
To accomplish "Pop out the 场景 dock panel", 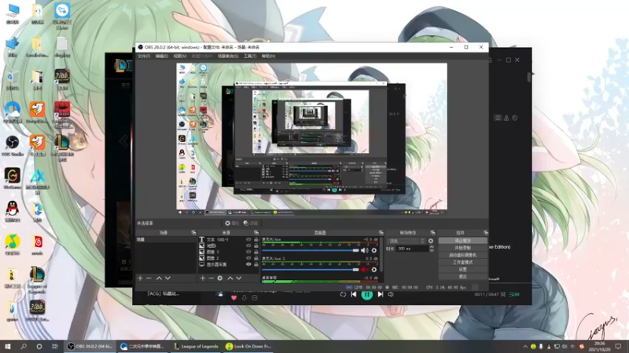I will point(193,233).
